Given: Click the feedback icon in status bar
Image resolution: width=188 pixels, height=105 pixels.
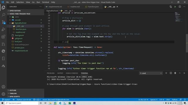Looking at the screenshot, I should point(181,100).
